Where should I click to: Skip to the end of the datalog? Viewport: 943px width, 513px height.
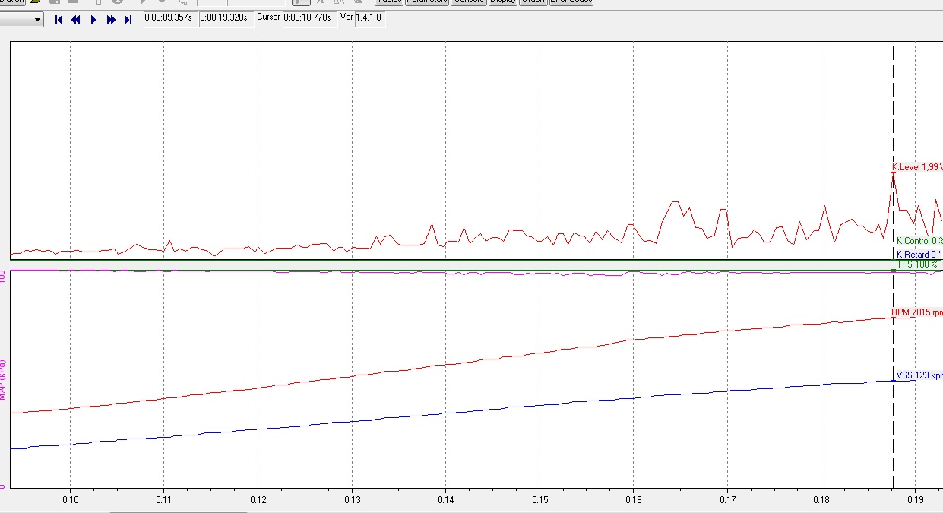128,20
